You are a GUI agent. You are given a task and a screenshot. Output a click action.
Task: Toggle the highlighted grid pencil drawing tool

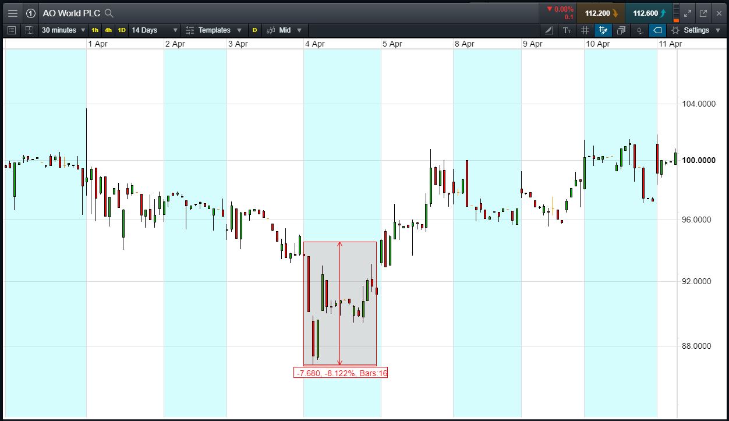coord(603,30)
